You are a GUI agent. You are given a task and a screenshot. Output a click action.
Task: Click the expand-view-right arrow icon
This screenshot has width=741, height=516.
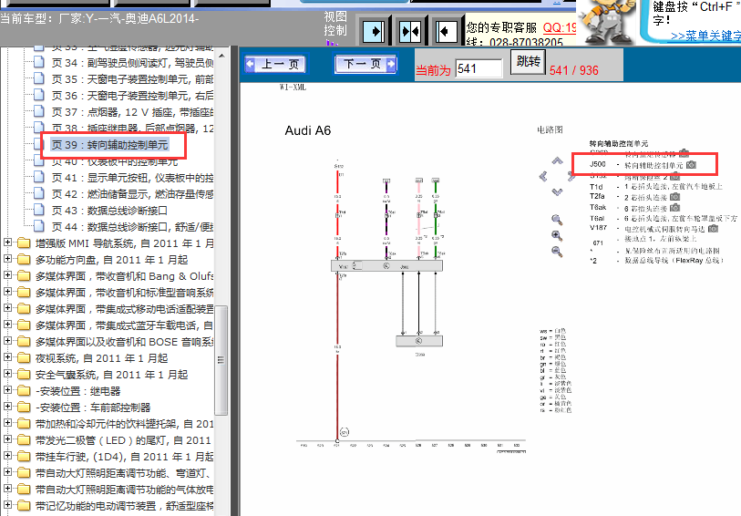374,32
